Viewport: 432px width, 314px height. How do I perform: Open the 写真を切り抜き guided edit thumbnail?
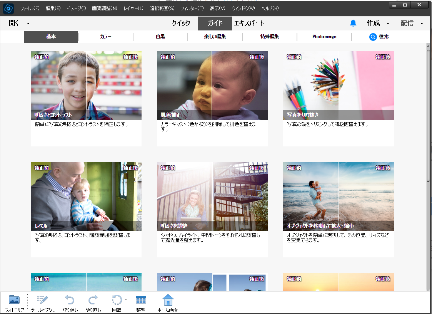click(338, 86)
